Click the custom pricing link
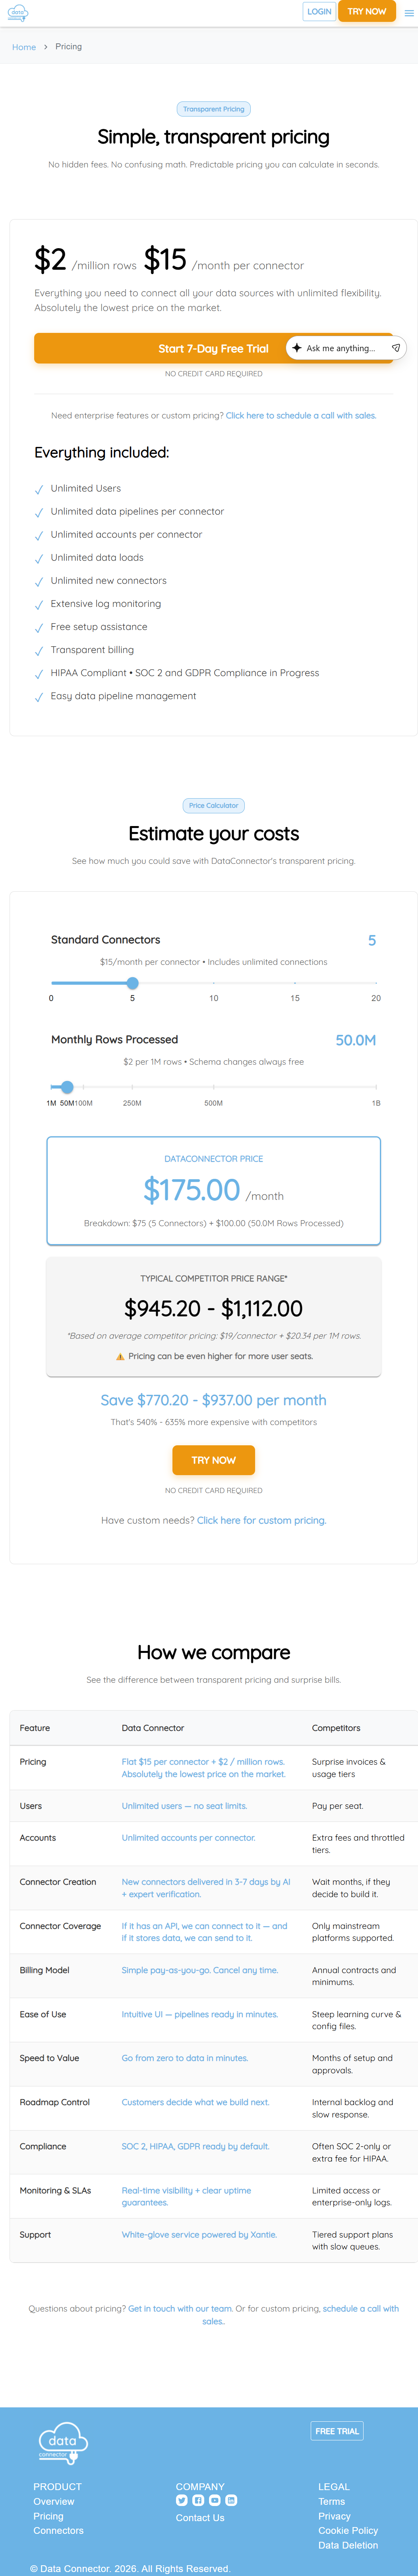Viewport: 418px width, 2576px height. coord(261,1521)
